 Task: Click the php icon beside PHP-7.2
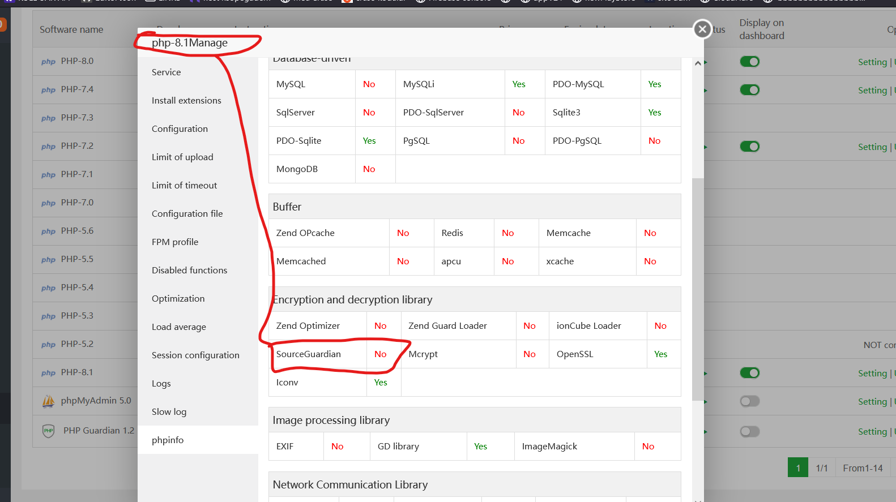(49, 147)
